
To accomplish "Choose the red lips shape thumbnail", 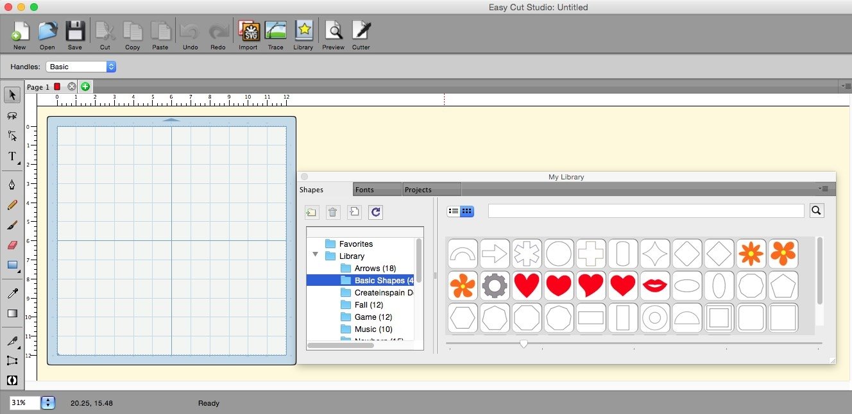I will click(x=655, y=286).
